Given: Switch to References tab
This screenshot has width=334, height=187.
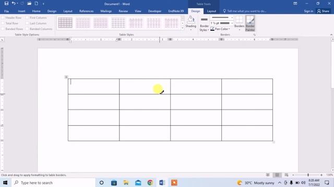Looking at the screenshot, I should pyautogui.click(x=86, y=11).
